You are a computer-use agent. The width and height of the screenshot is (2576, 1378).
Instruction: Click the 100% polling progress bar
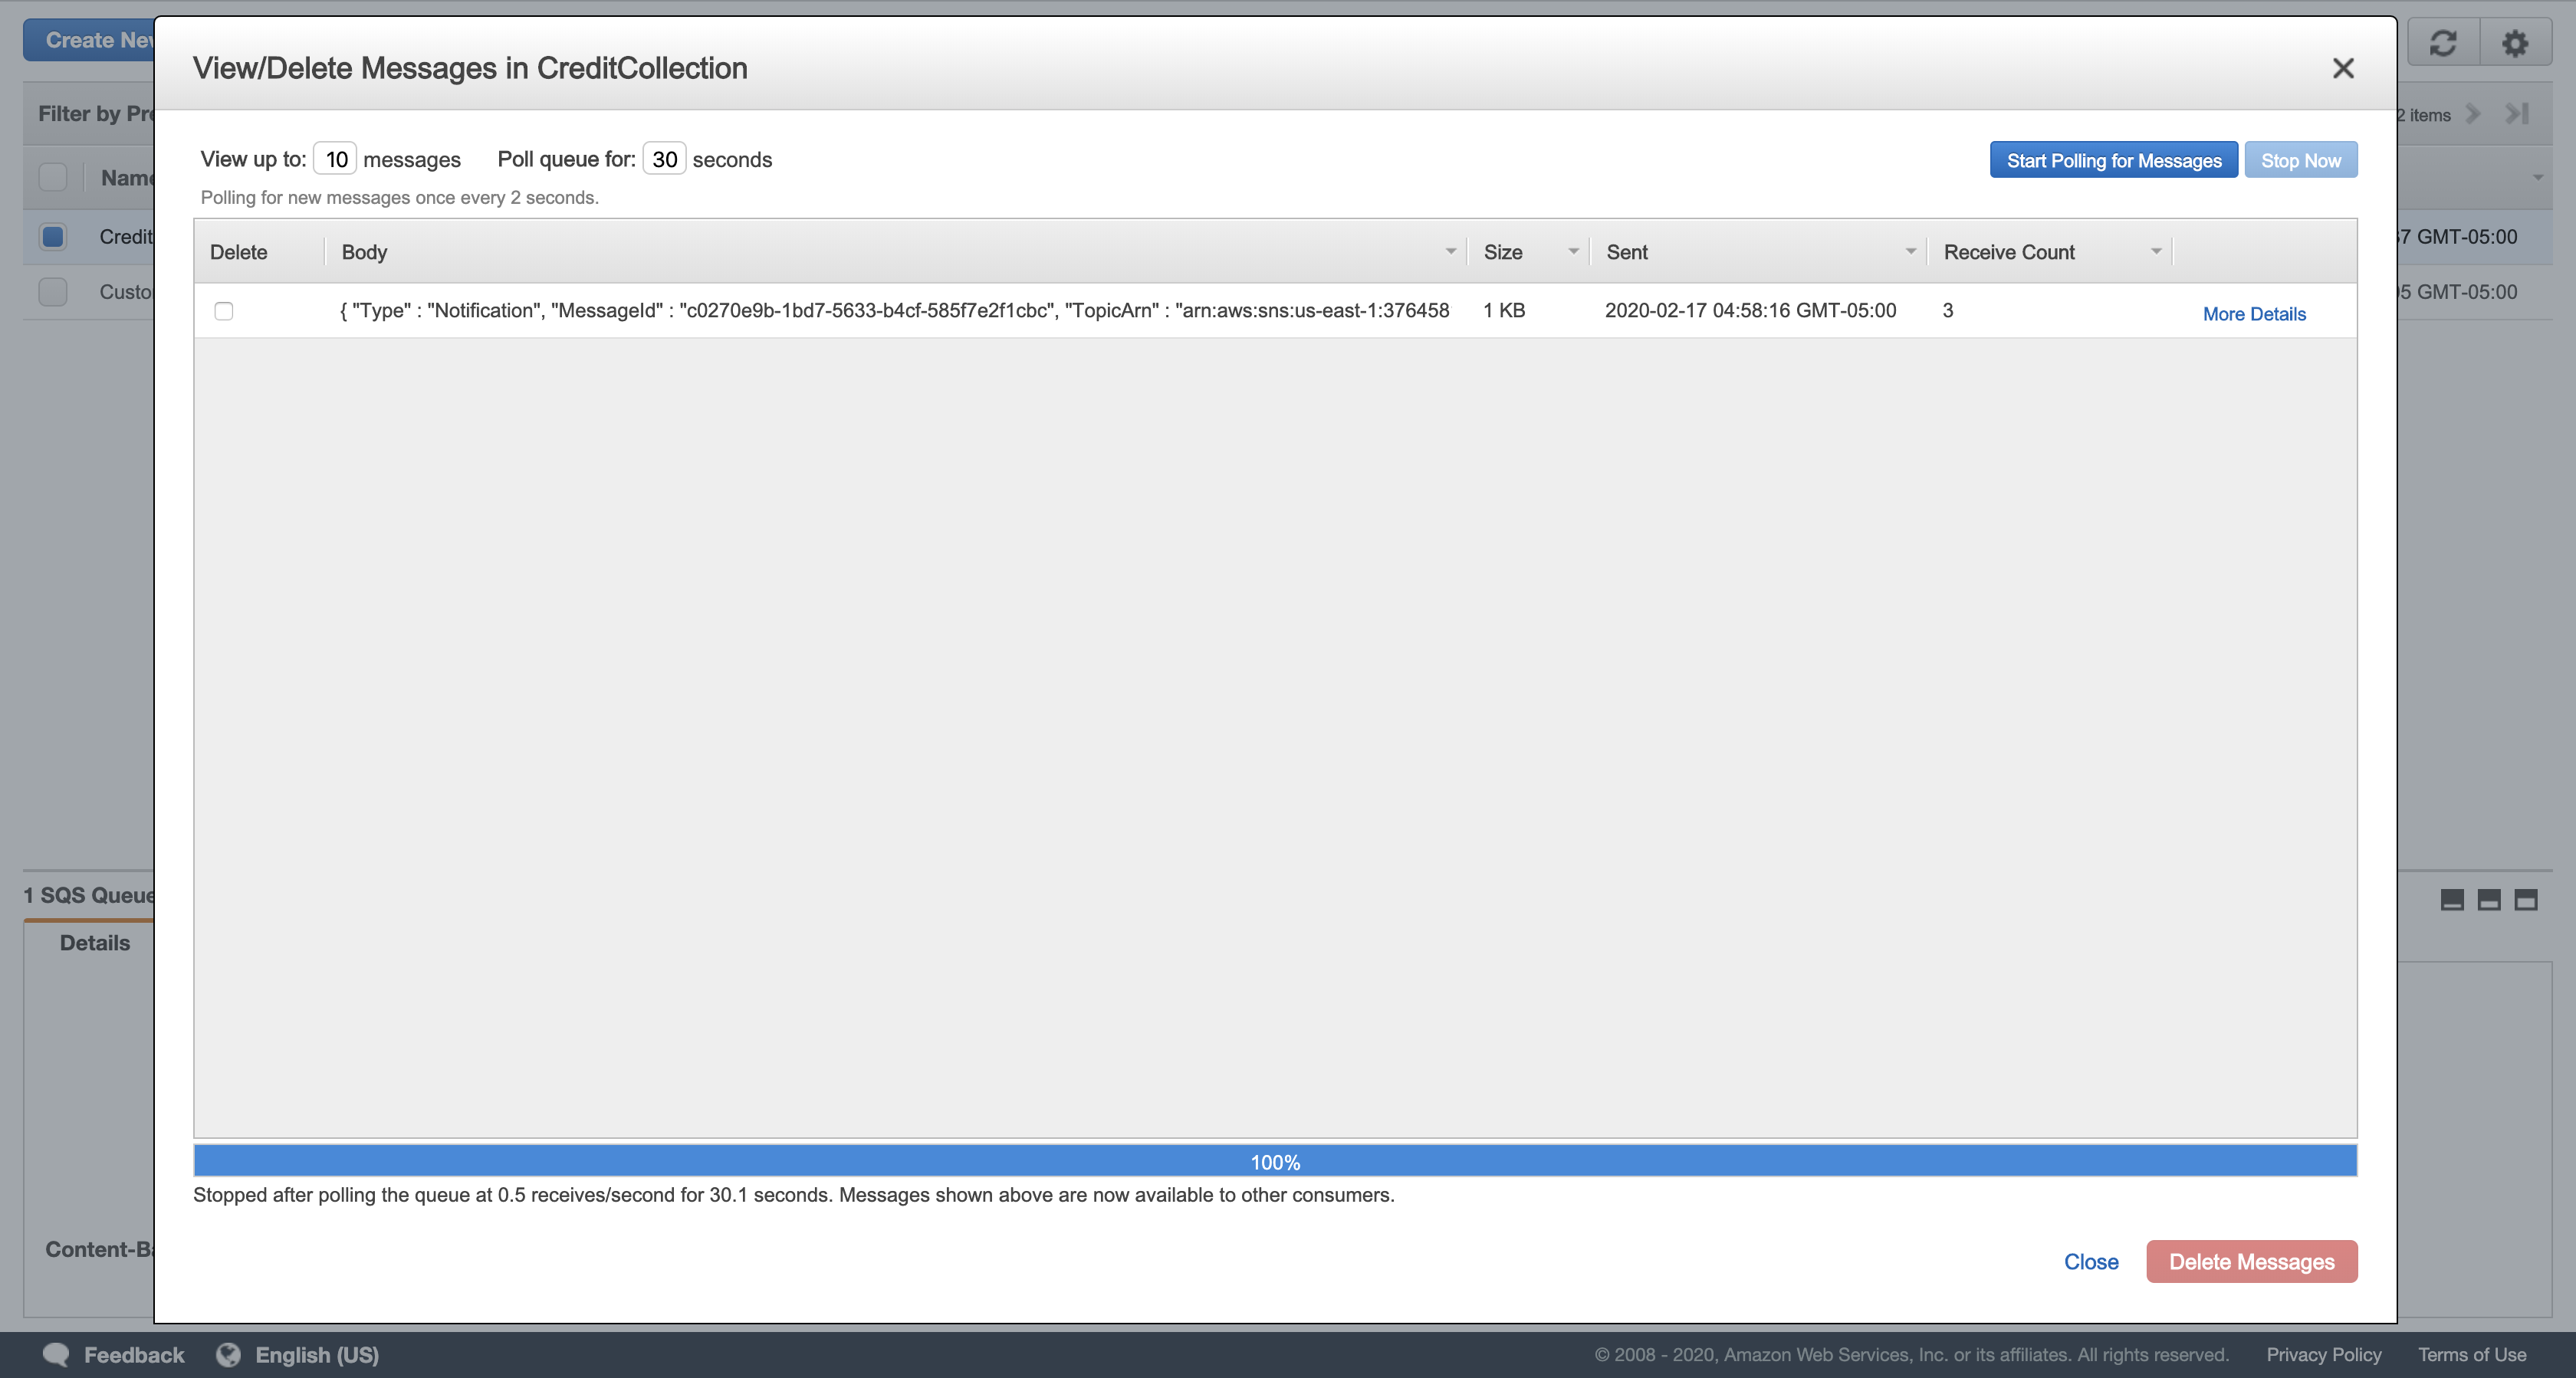[1275, 1161]
